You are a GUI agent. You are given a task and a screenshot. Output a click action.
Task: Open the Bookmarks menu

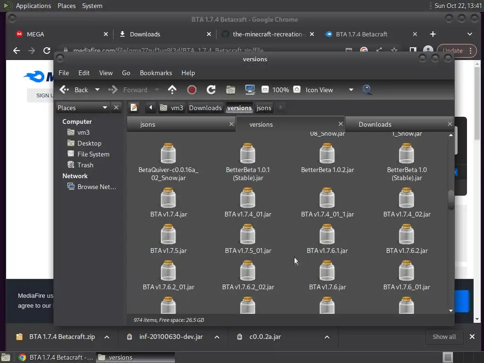156,73
